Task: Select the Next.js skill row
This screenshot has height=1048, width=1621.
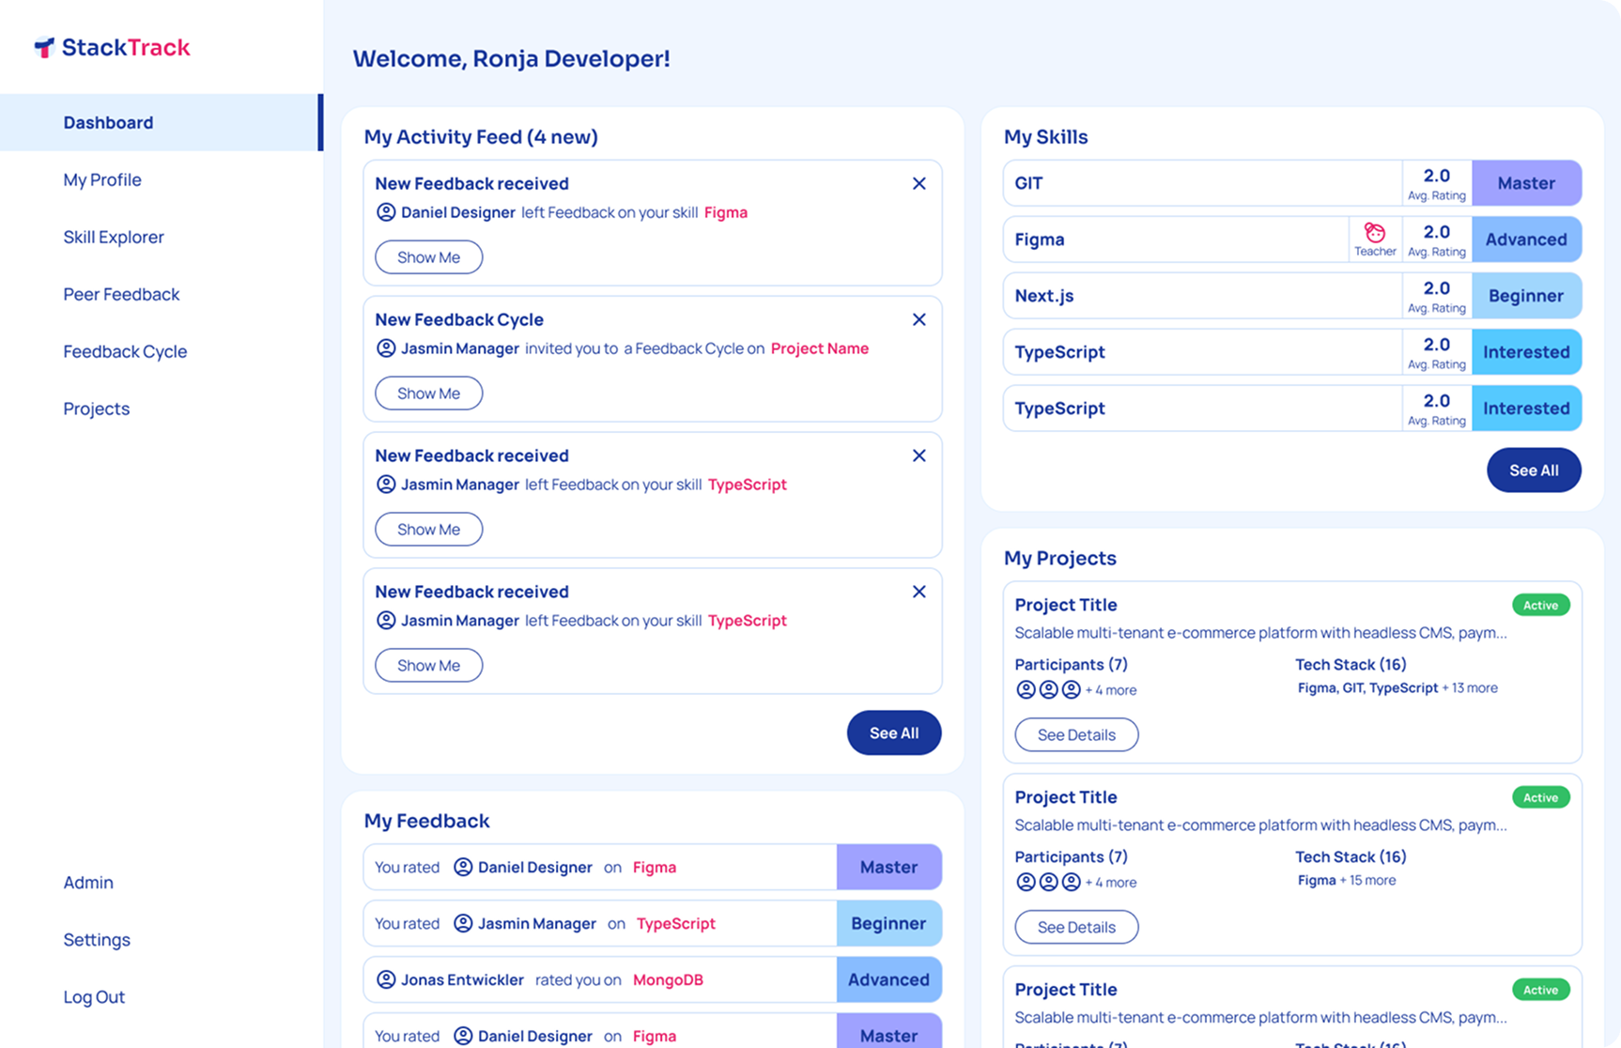Action: (1292, 296)
